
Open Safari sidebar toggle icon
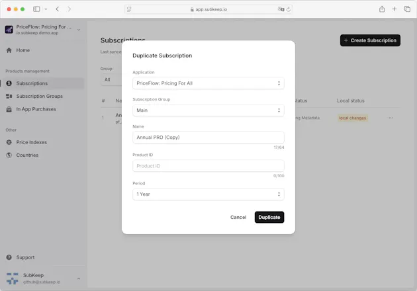(x=36, y=9)
